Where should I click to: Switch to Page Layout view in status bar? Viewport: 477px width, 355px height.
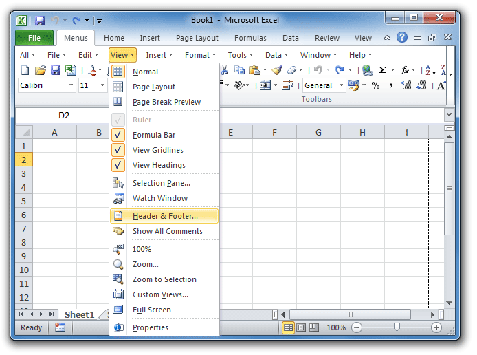click(301, 328)
